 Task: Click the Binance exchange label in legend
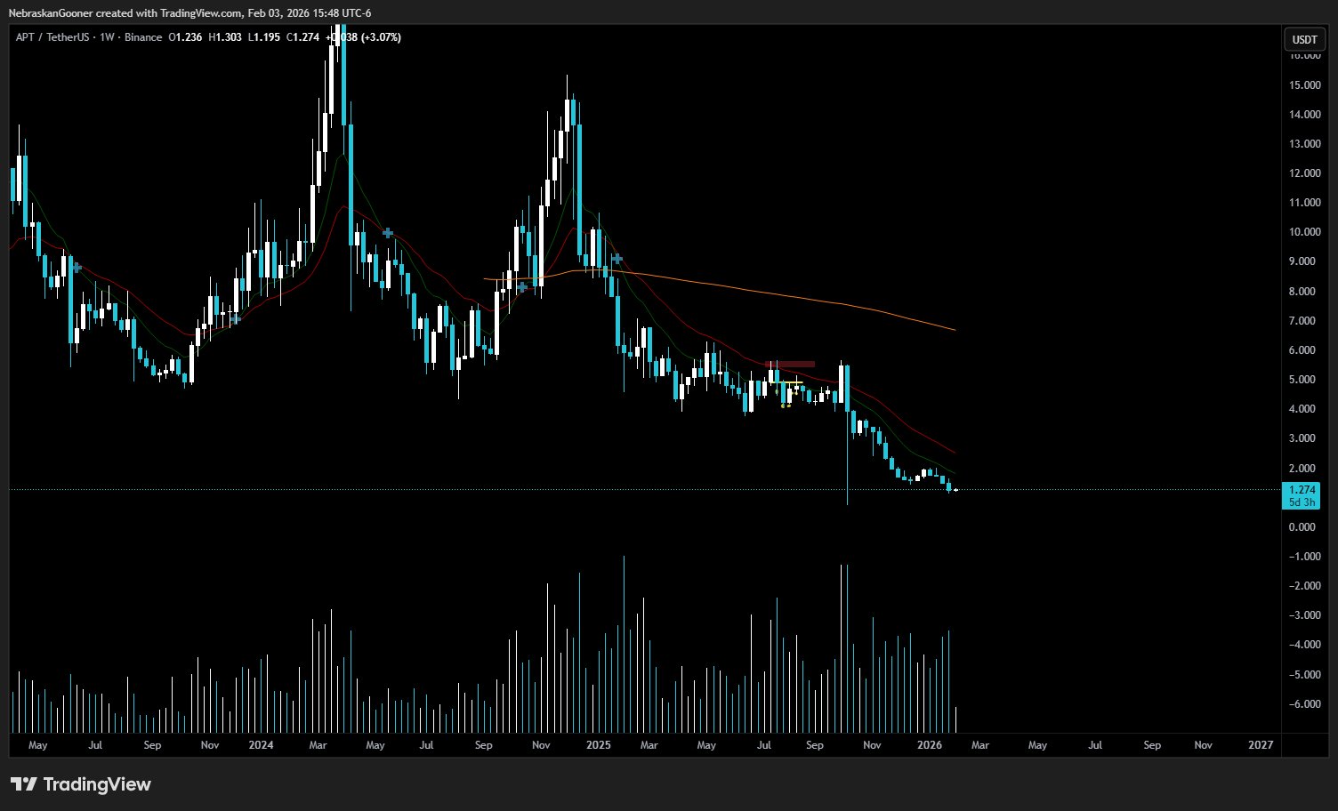[143, 37]
